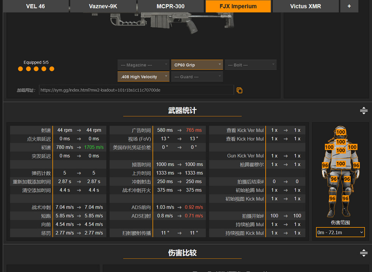This screenshot has width=372, height=272.
Task: Click the first orange equipped attachment dot
Action: 20,69
